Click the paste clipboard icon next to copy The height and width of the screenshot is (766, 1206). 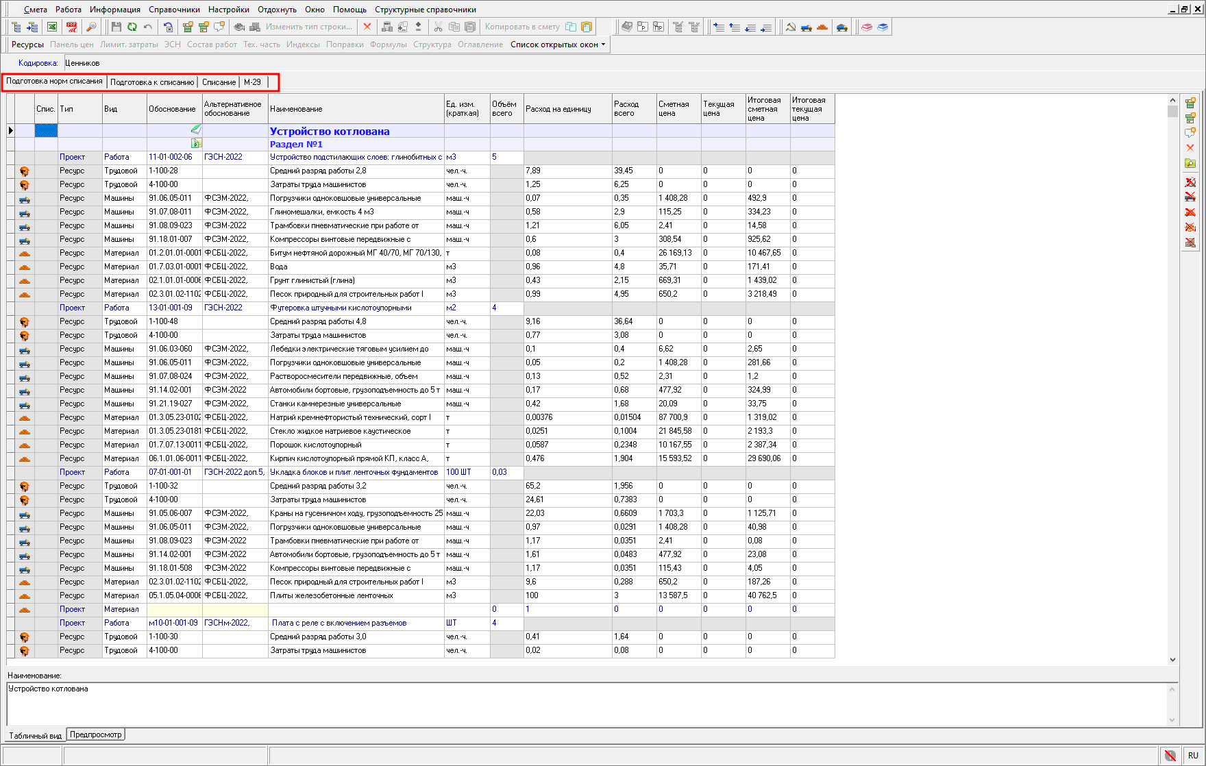[470, 27]
